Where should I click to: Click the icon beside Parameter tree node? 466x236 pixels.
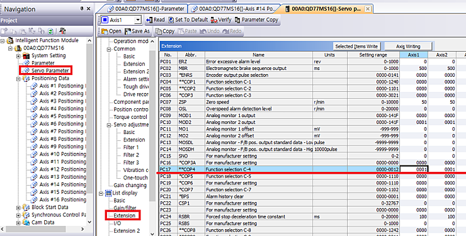(26, 63)
